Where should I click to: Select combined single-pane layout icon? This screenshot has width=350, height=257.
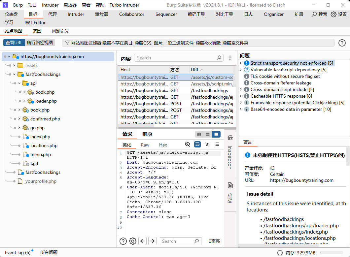coord(216,134)
